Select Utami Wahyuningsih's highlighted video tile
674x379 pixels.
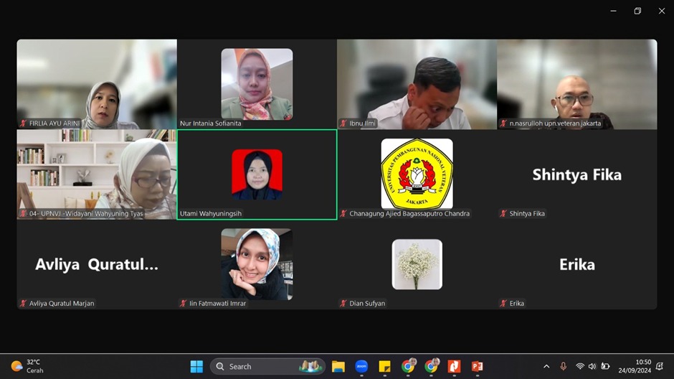257,174
